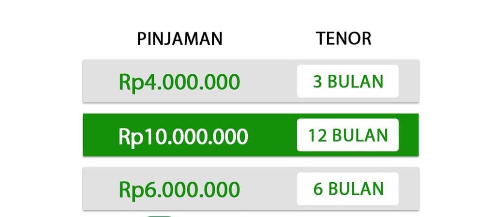Click the TENOR column header
Screen dimensions: 502x217
pyautogui.click(x=343, y=38)
